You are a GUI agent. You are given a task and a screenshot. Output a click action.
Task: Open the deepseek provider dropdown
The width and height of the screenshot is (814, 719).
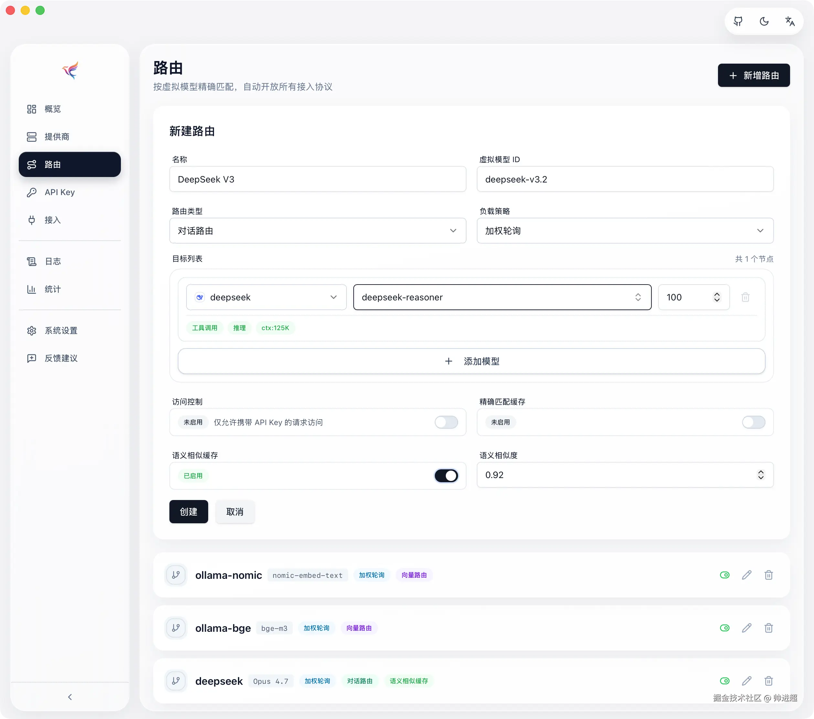click(x=266, y=297)
